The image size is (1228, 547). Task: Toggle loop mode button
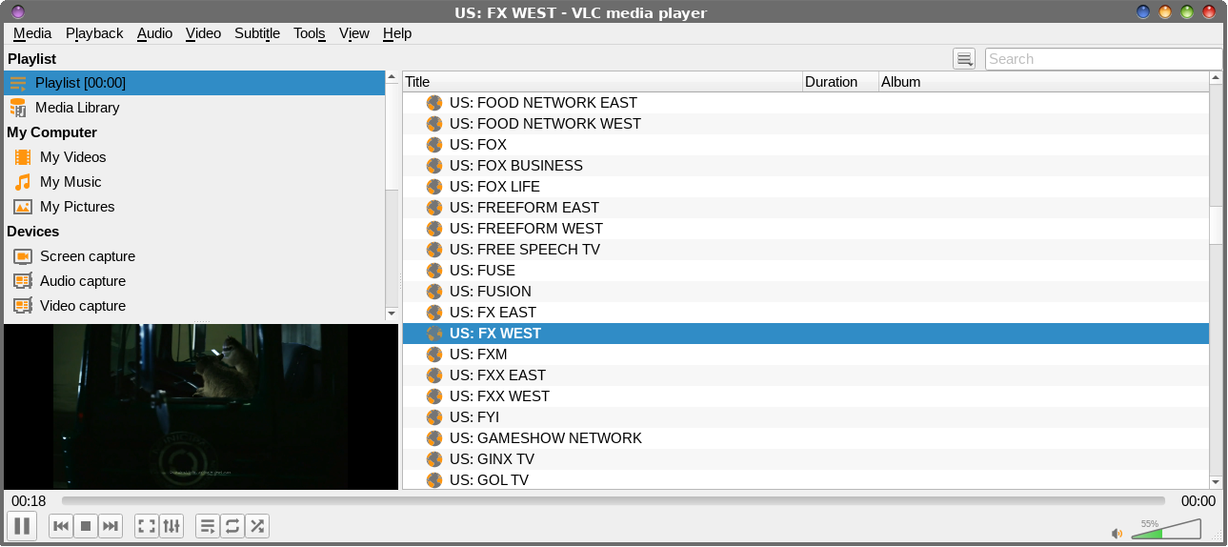coord(232,526)
